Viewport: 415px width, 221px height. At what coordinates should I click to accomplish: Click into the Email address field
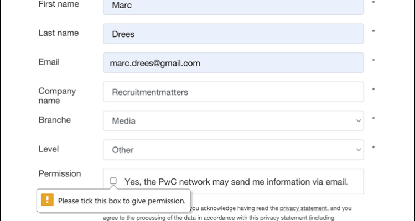point(233,63)
